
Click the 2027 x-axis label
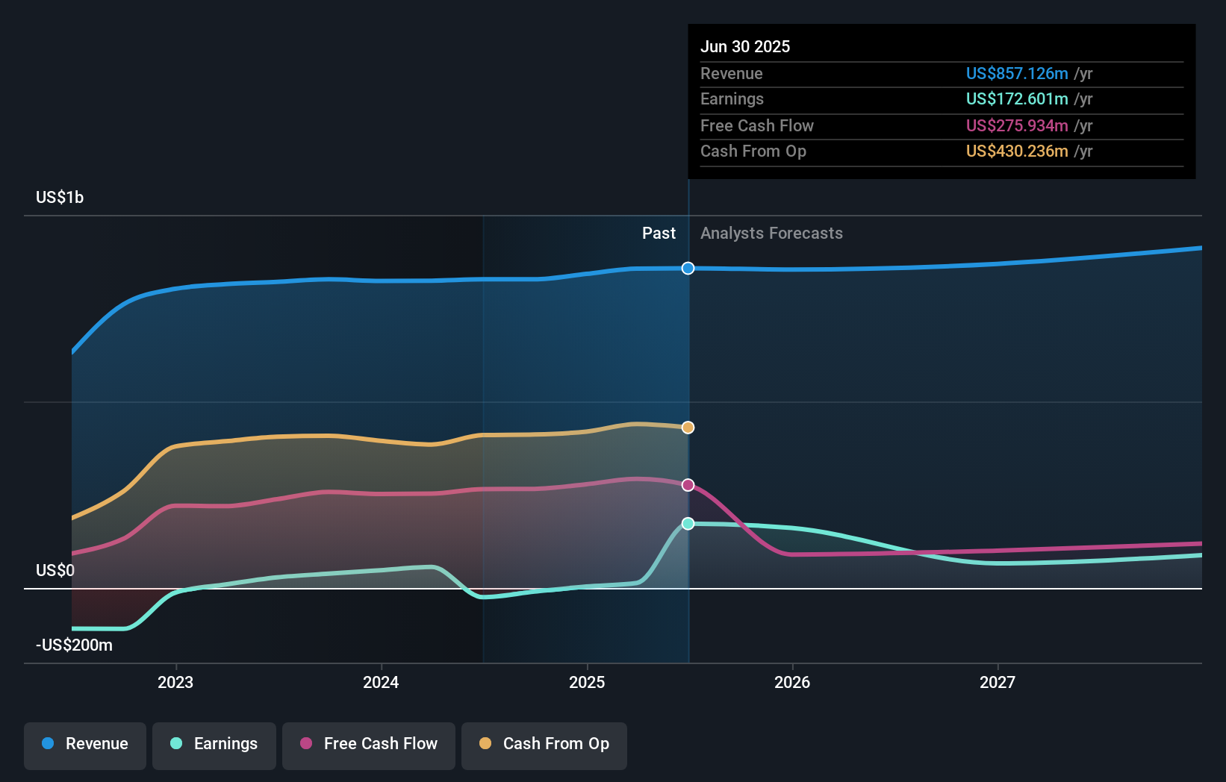[x=998, y=682]
